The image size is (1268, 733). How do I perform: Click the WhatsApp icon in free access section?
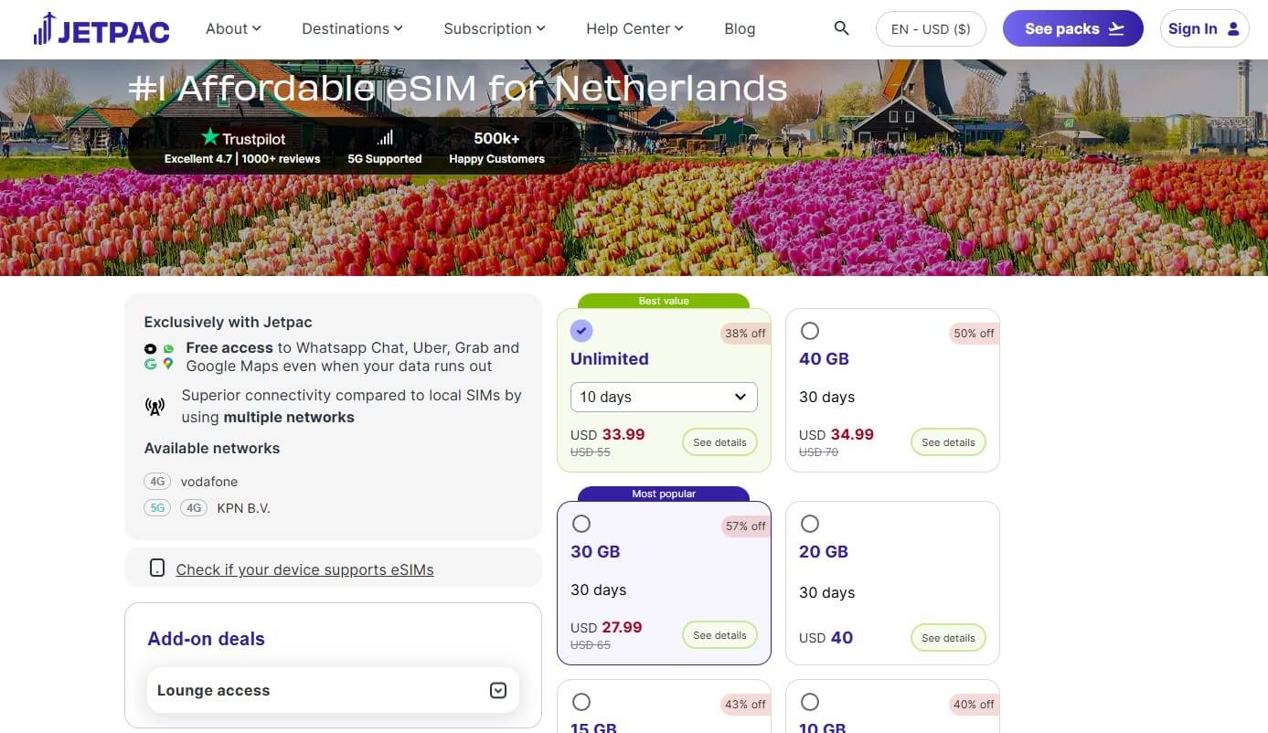click(x=168, y=348)
